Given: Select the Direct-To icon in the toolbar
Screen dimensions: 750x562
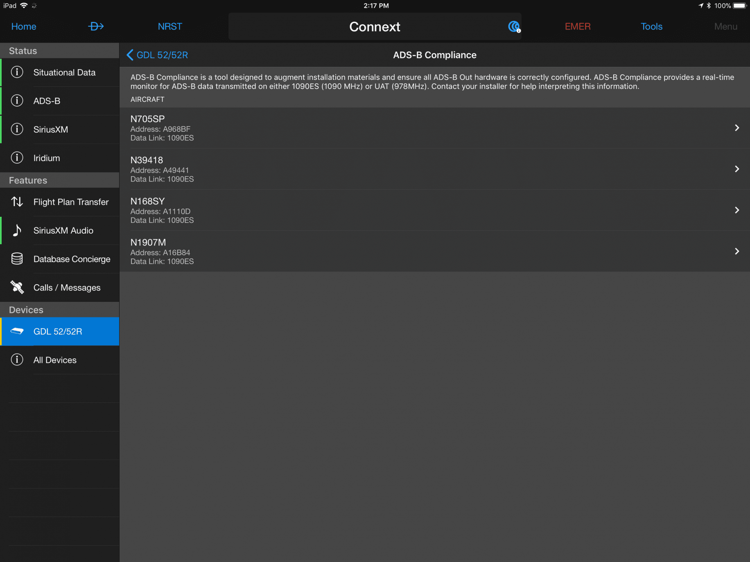Looking at the screenshot, I should click(95, 26).
